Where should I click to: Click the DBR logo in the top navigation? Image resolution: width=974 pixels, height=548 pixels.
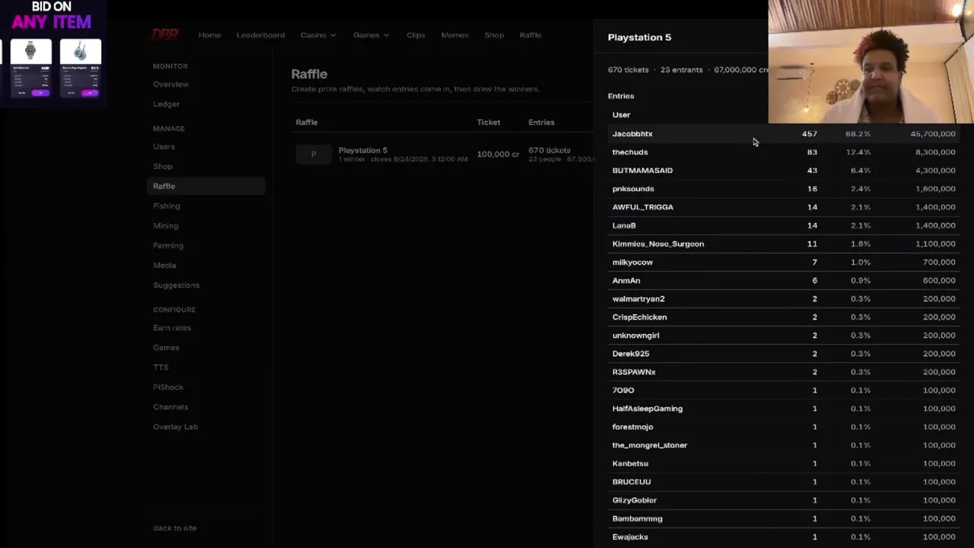(165, 35)
